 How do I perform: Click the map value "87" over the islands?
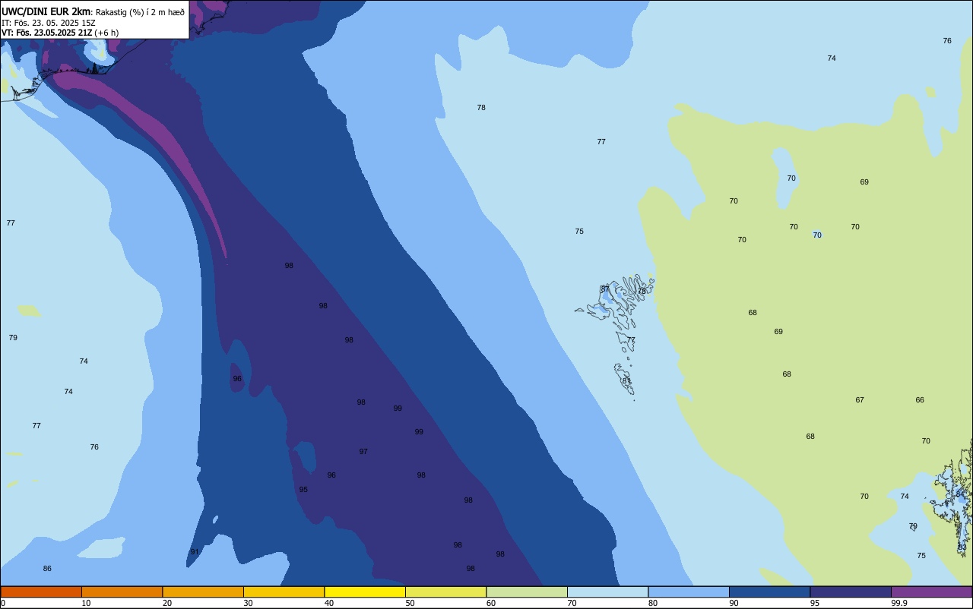[x=605, y=289]
